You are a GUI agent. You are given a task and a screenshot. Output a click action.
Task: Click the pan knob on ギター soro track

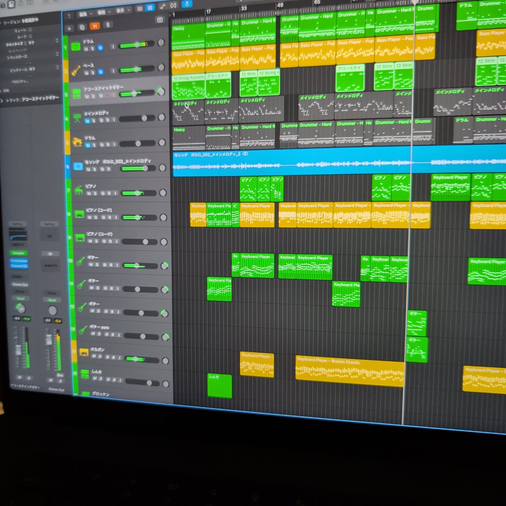coord(166,337)
